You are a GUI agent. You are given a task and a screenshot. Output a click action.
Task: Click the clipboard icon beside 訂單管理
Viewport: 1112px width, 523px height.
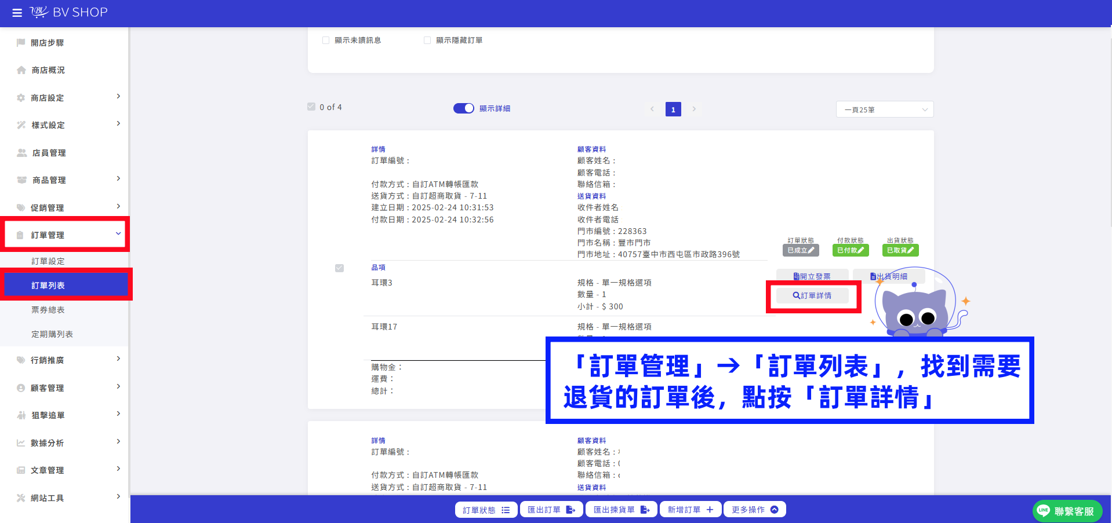[20, 235]
